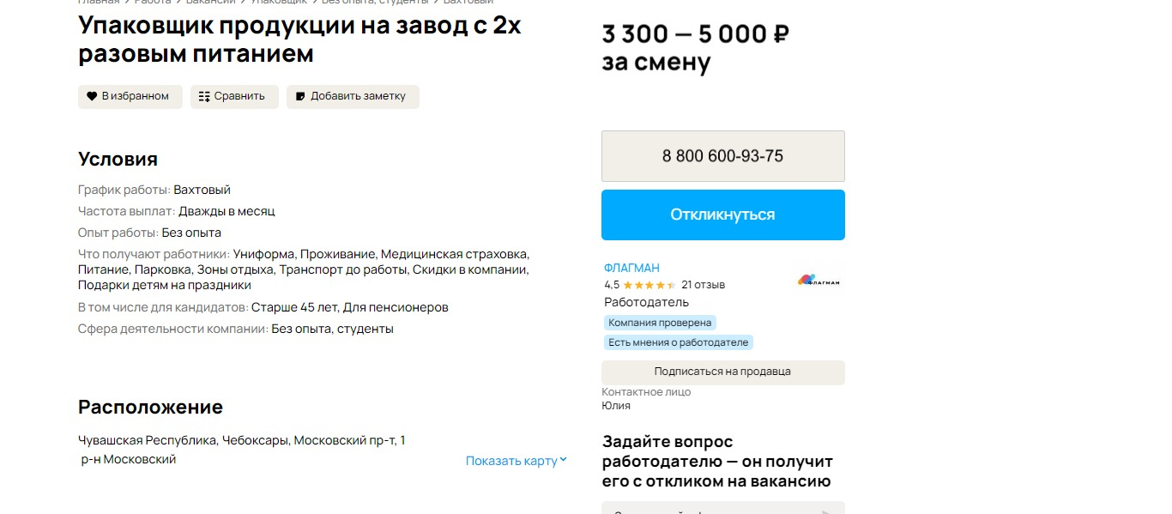
Task: Toggle the В избранном favorite button
Action: (x=130, y=96)
